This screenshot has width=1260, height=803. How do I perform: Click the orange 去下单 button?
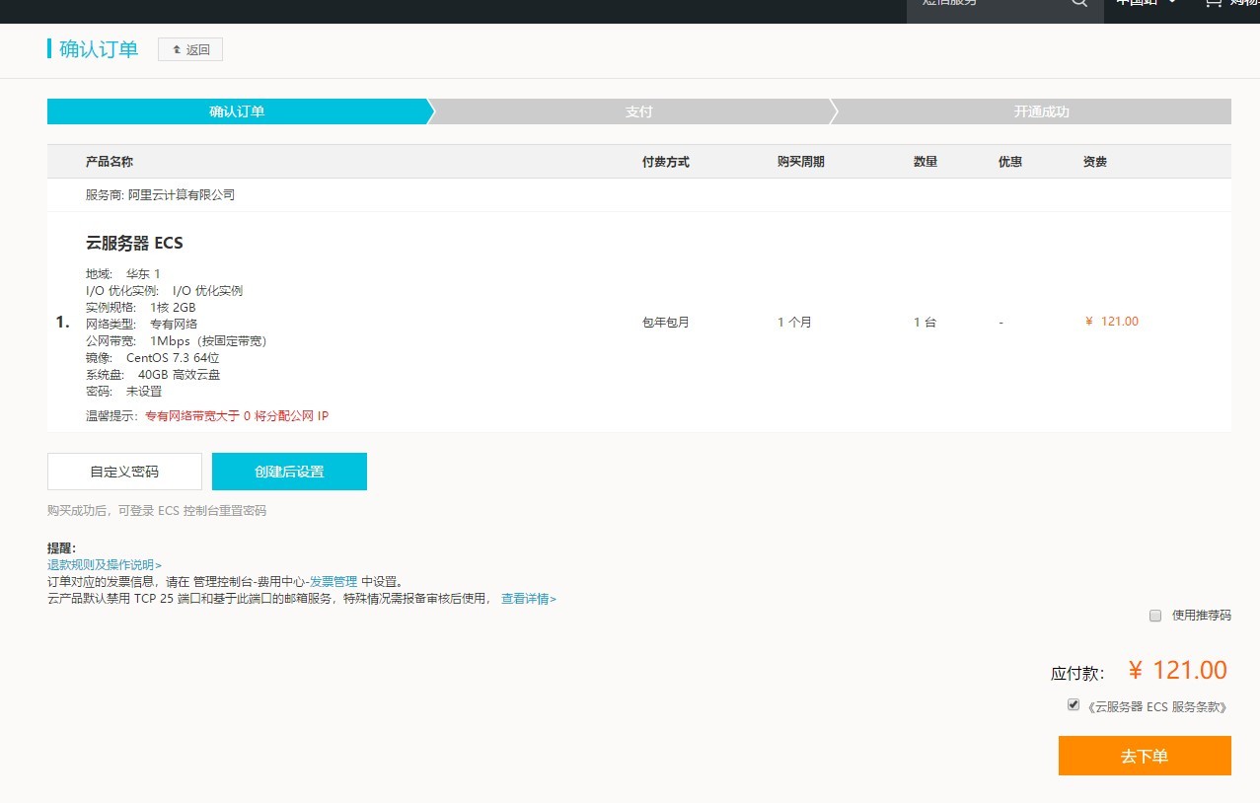1145,756
